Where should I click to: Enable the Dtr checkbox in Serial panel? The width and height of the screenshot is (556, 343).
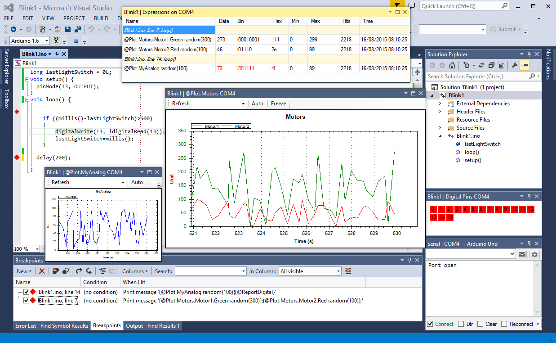click(x=462, y=324)
